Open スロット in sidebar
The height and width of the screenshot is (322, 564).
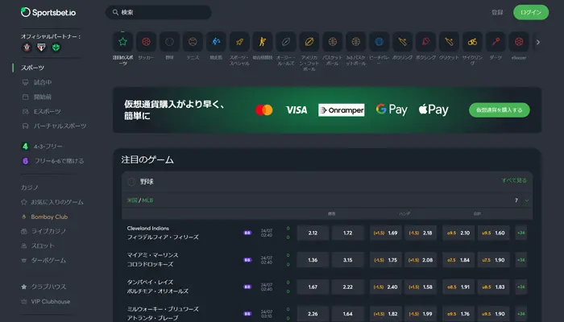click(38, 246)
